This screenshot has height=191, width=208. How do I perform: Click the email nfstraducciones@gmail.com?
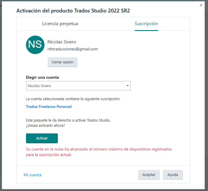click(x=73, y=49)
